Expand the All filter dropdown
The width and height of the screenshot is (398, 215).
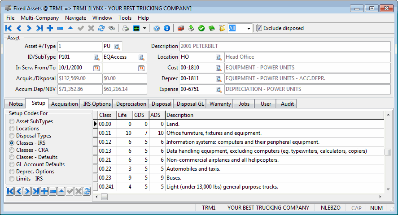pos(249,28)
